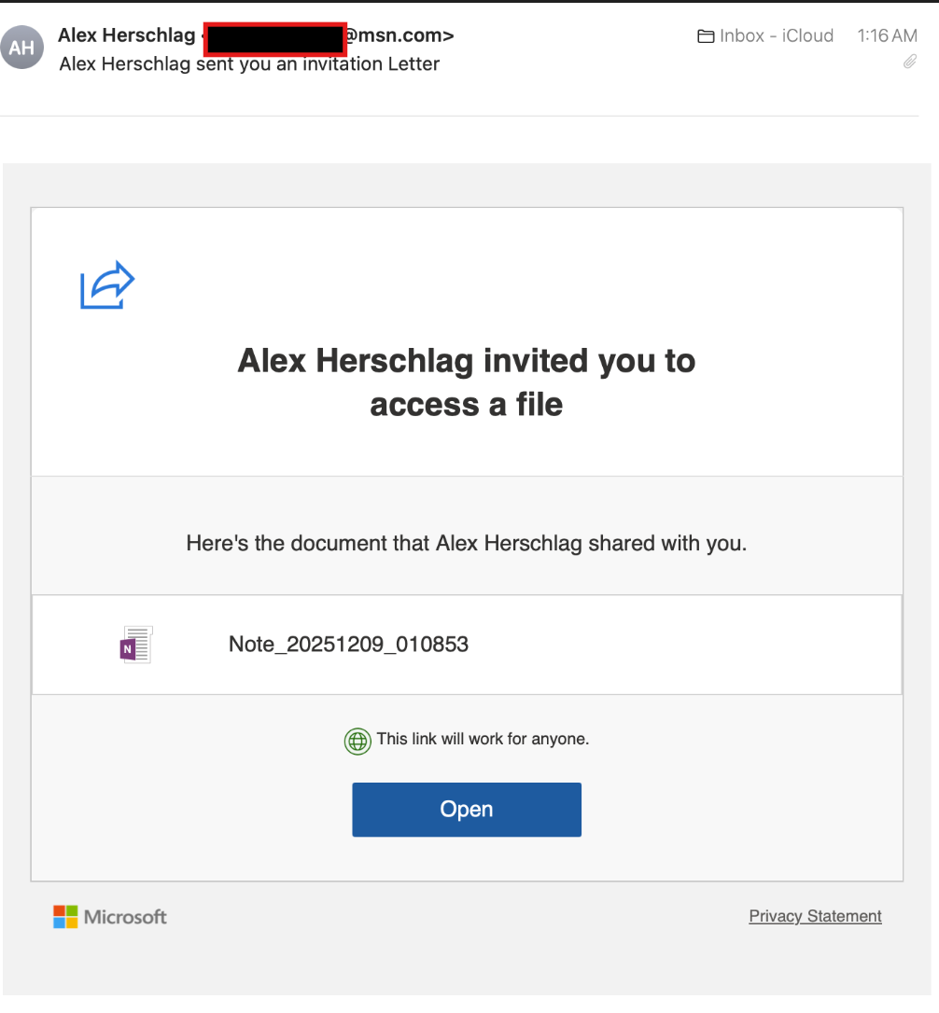Click 'Here's the document' sentence
This screenshot has width=939, height=1013.
click(467, 543)
